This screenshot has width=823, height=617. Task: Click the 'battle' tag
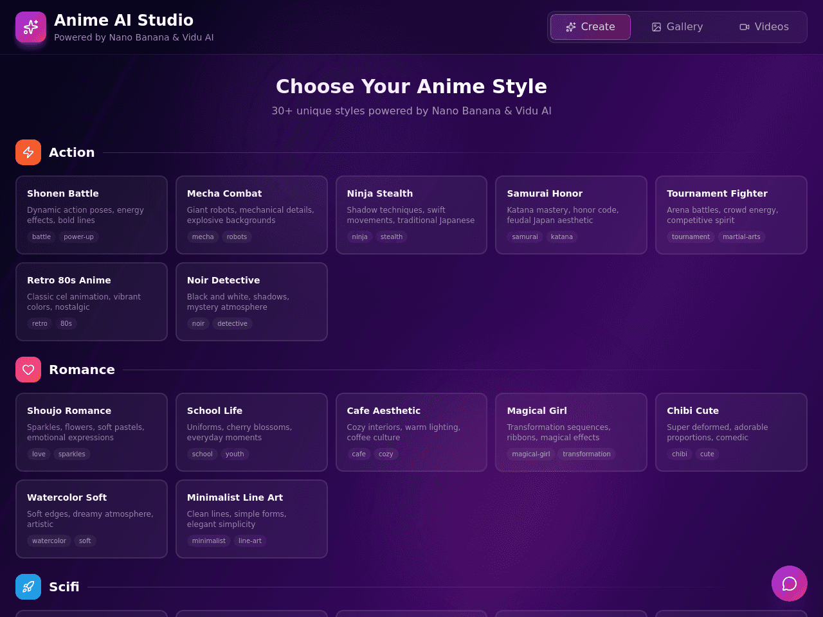tap(41, 237)
